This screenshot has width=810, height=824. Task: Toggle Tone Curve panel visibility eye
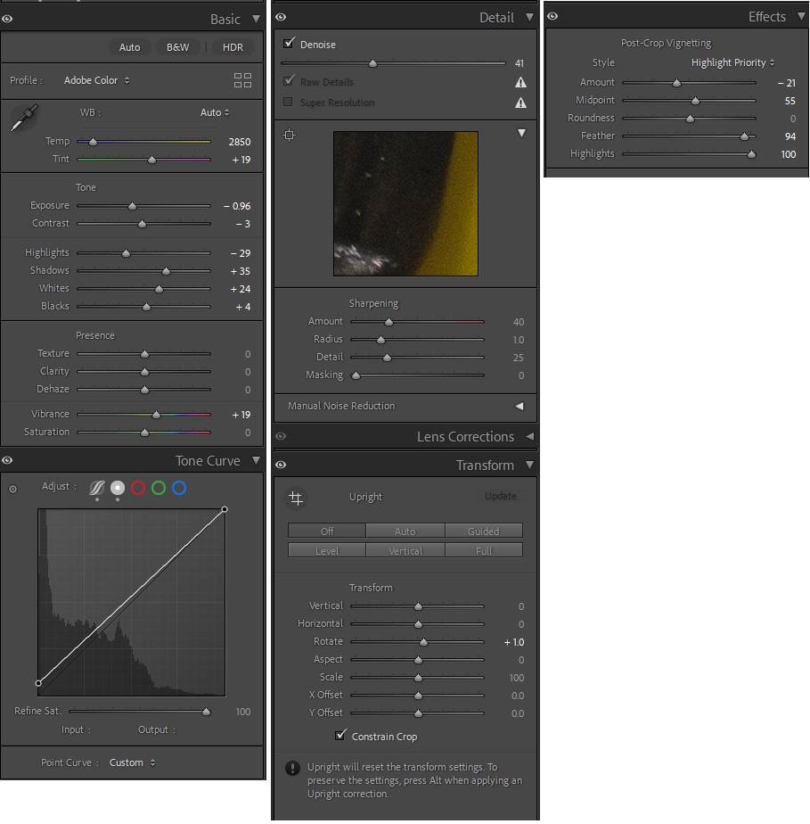pyautogui.click(x=7, y=460)
